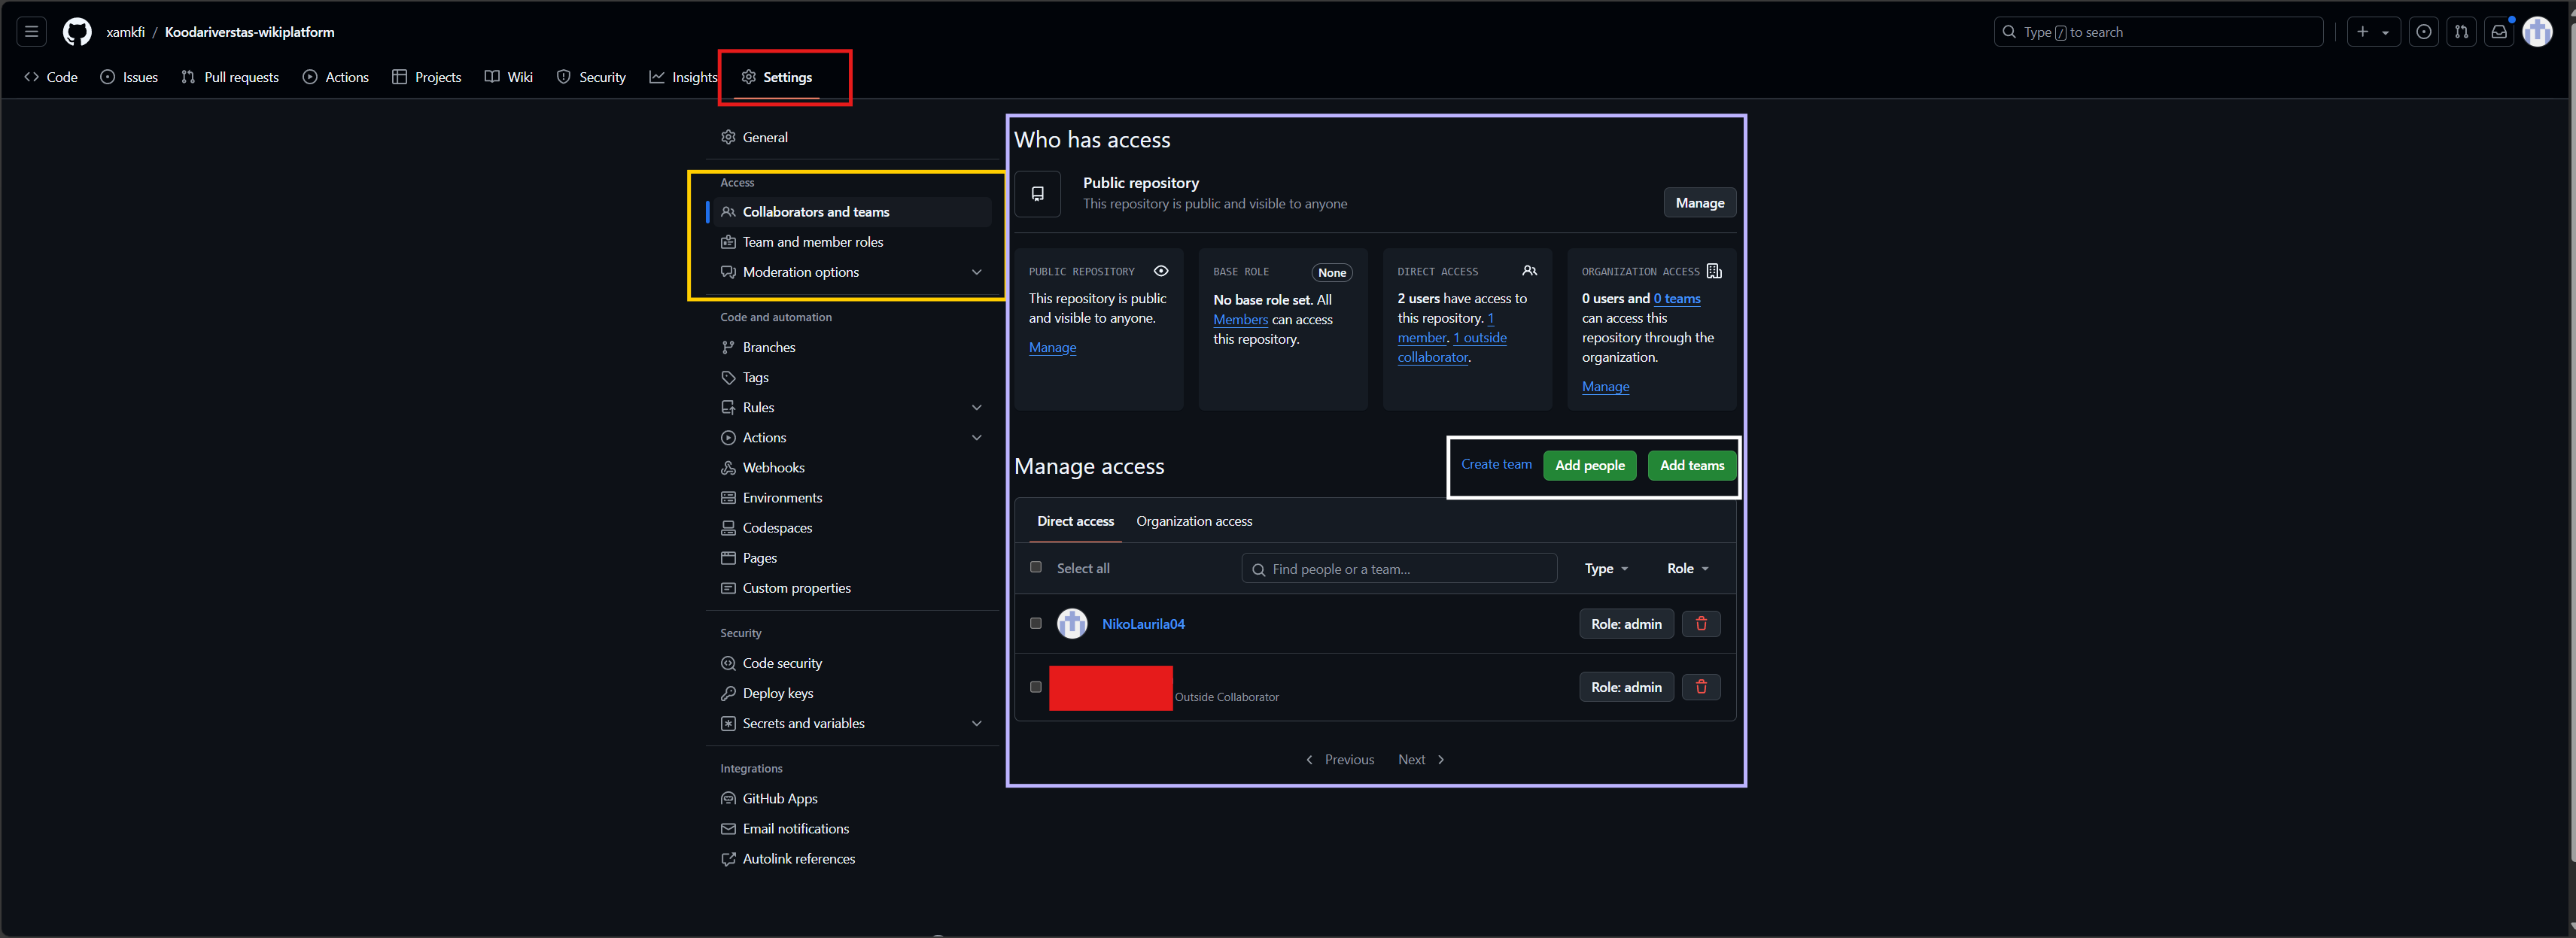Open pull requests icon in header
Screen dimensions: 2576x938
[x=2461, y=32]
